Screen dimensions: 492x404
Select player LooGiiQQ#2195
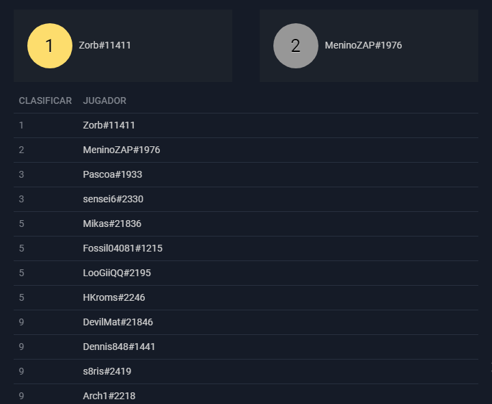point(117,273)
